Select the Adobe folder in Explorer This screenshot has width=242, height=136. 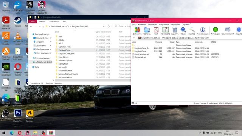(x=61, y=40)
